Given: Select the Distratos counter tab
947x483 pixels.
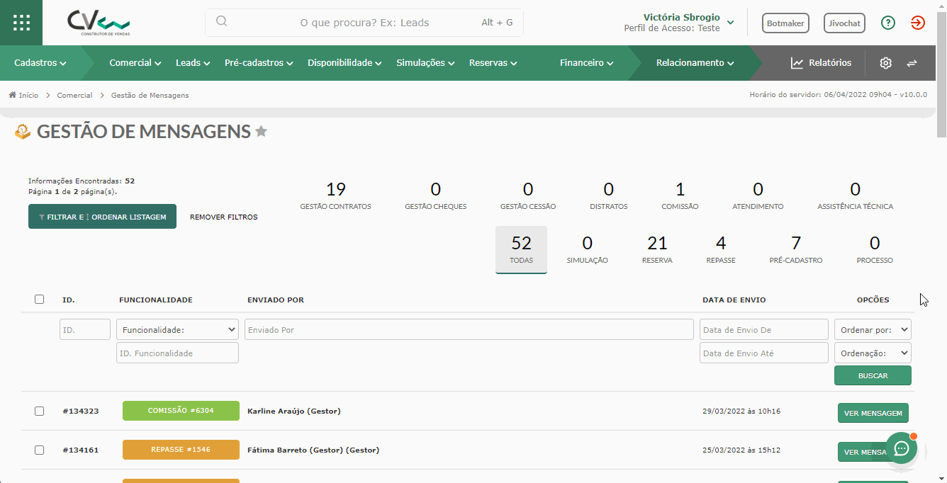Looking at the screenshot, I should pos(609,195).
